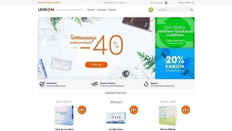Click the cart item count badge
This screenshot has height=131, width=232.
pyautogui.click(x=166, y=3)
